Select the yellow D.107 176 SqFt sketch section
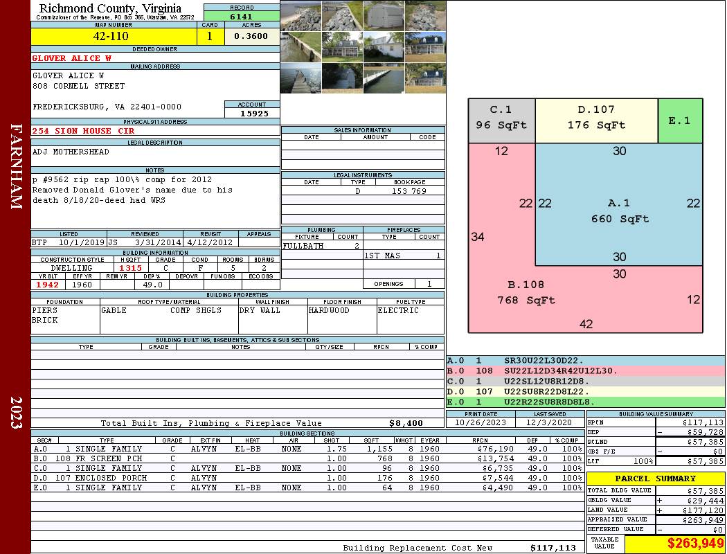This screenshot has height=554, width=727. pos(596,120)
